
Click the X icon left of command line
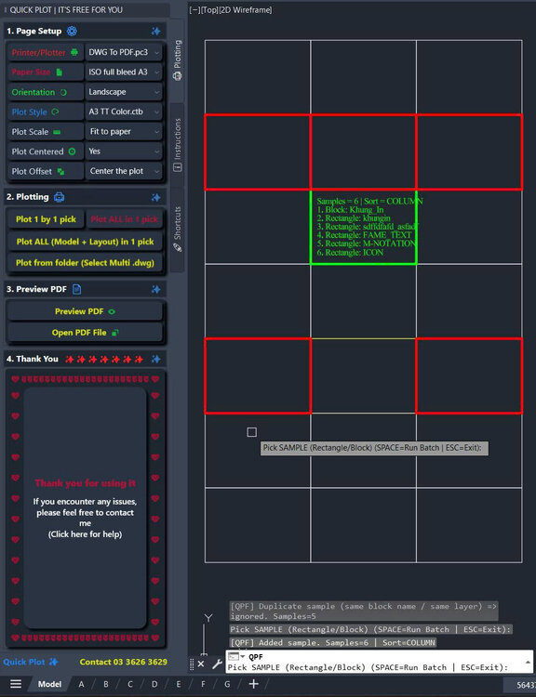(201, 664)
